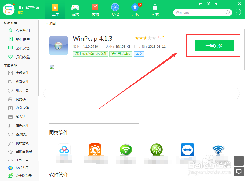Viewport: 245px width, 181px height.
Task: Show previous screenshot with left chevron
Action: pyautogui.click(x=45, y=94)
